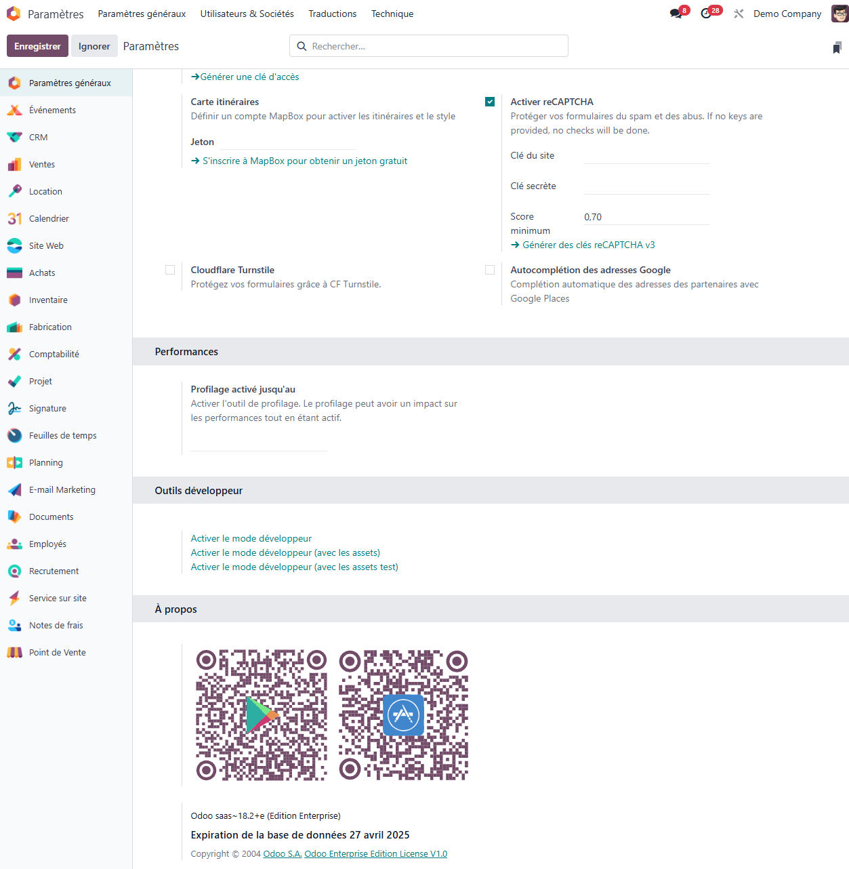Click the Inventaire sidebar icon

coord(15,300)
